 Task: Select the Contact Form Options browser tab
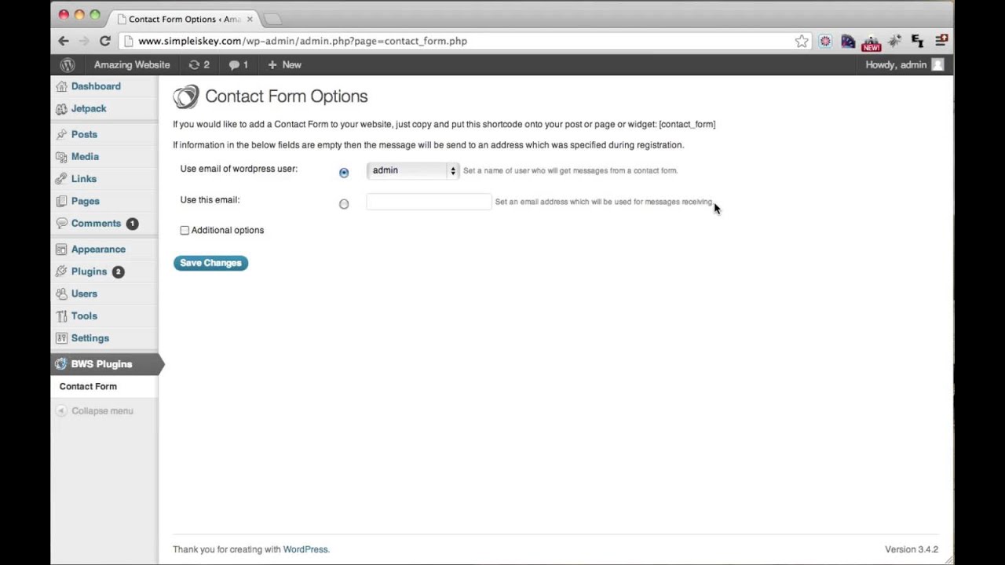click(x=185, y=19)
